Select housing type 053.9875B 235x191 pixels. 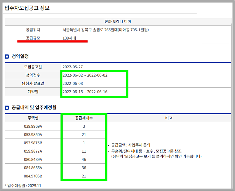click(x=33, y=143)
